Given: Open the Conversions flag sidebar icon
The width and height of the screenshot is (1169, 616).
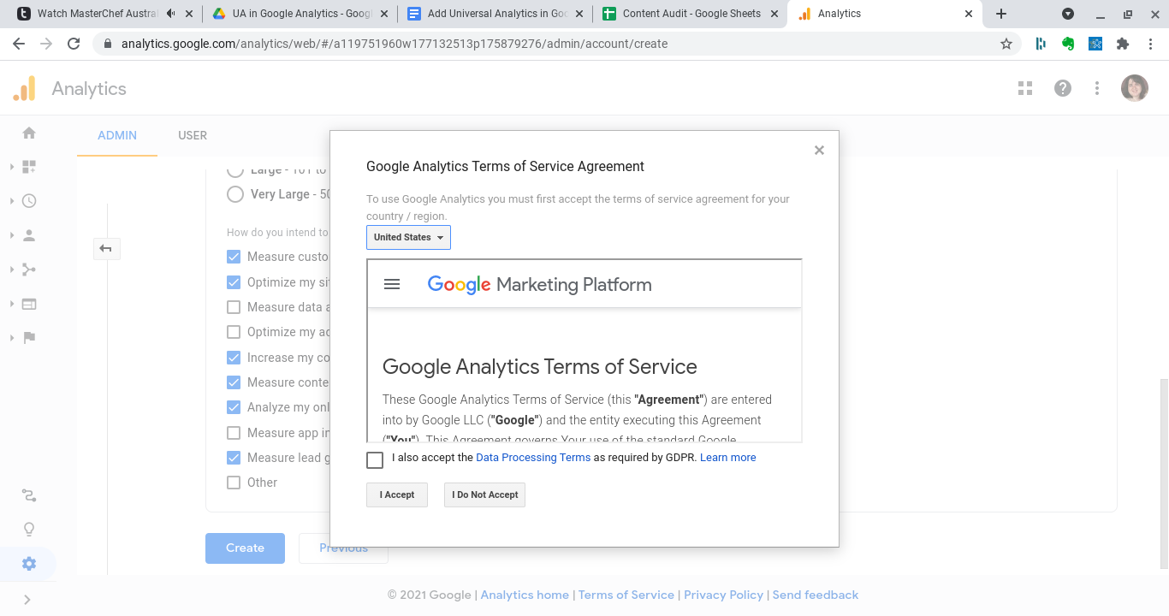Looking at the screenshot, I should coord(29,338).
